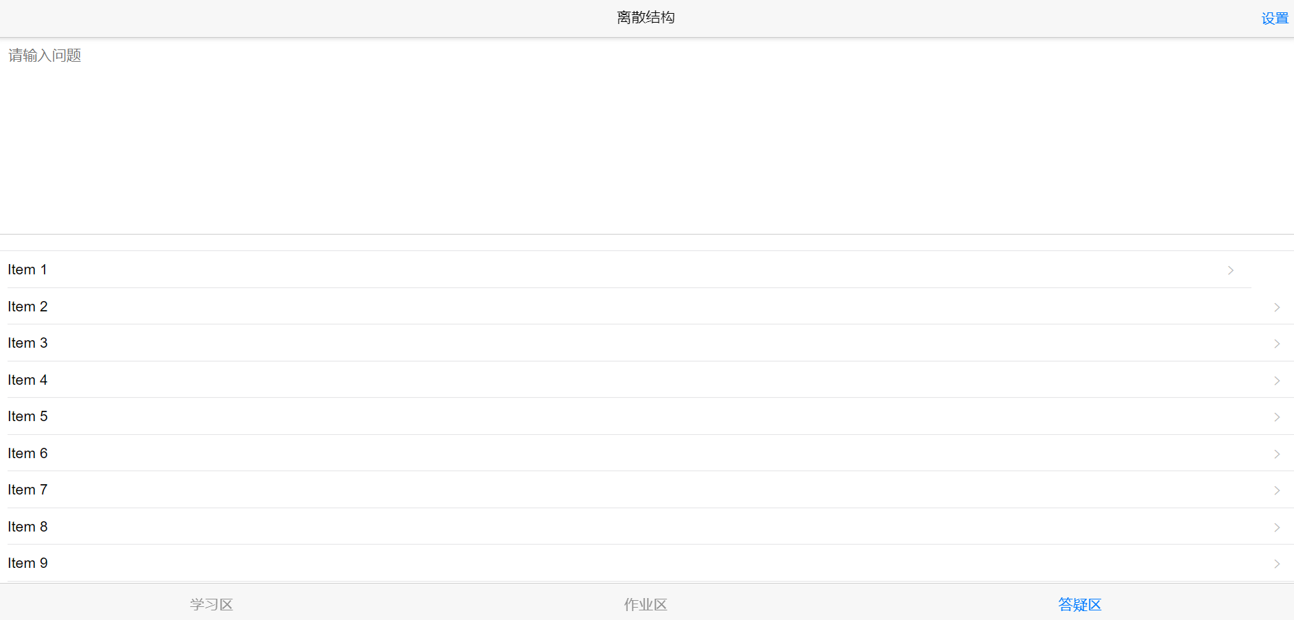Select the Item 7 list row label

tap(27, 490)
